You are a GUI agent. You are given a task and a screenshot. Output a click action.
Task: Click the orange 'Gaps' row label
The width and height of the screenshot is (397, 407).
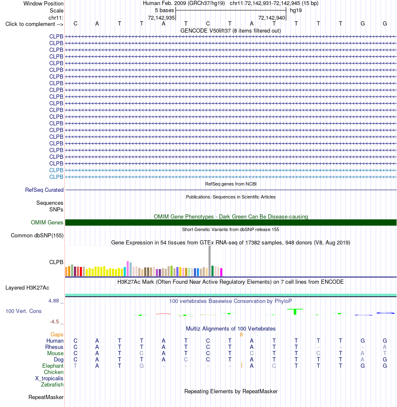(x=57, y=335)
